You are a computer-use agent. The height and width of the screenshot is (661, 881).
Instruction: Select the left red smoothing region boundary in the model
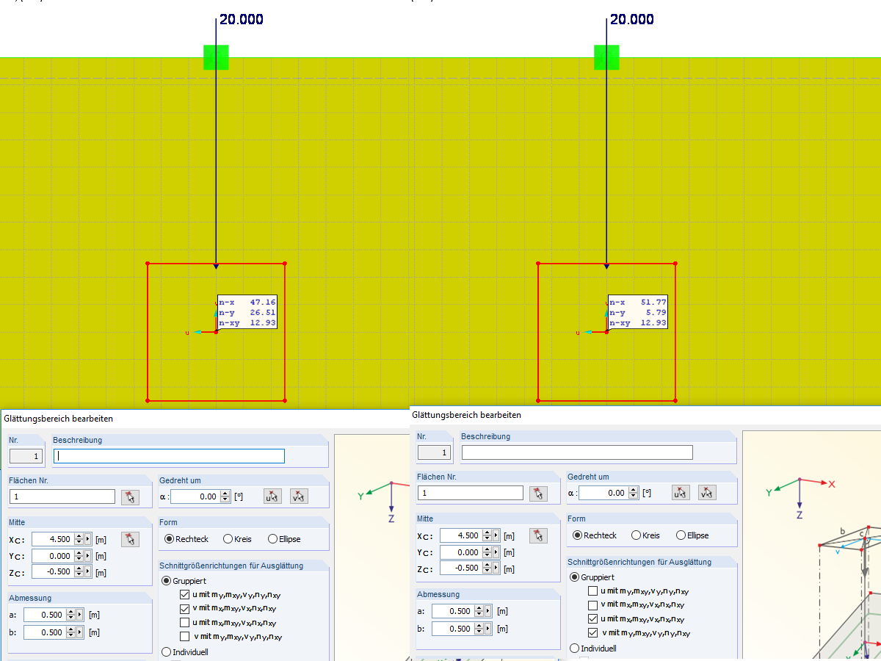click(148, 330)
